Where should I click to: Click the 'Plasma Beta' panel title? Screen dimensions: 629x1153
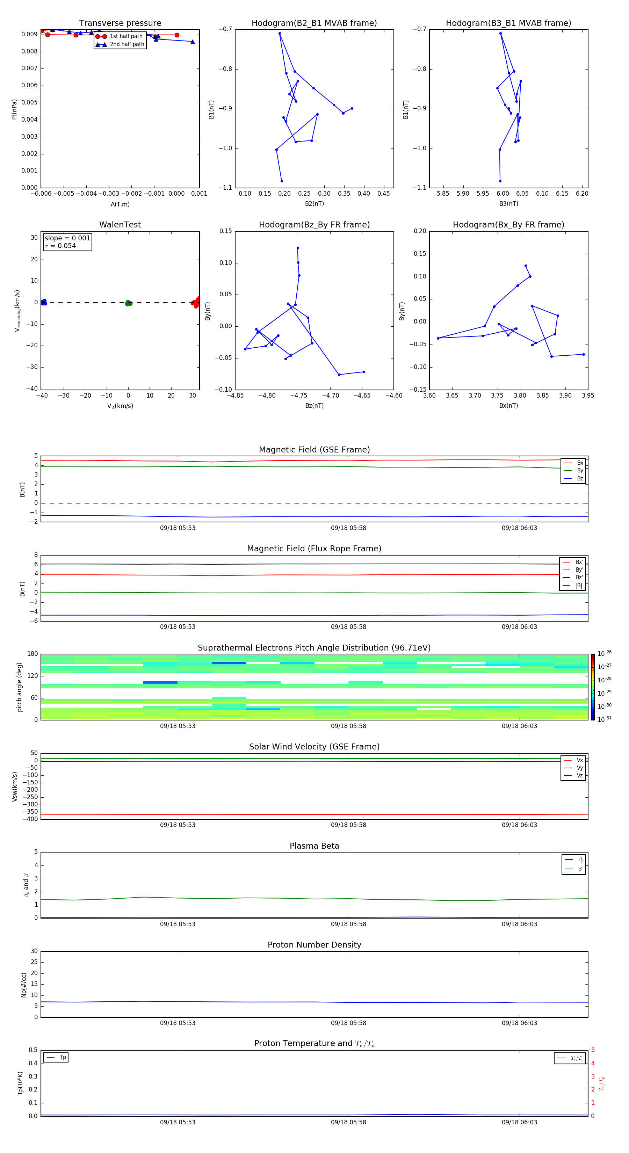point(314,846)
